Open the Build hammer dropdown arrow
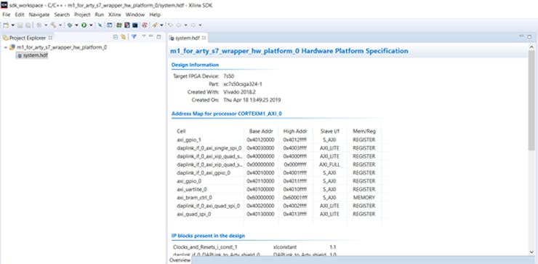The width and height of the screenshot is (538, 264). pyautogui.click(x=60, y=25)
